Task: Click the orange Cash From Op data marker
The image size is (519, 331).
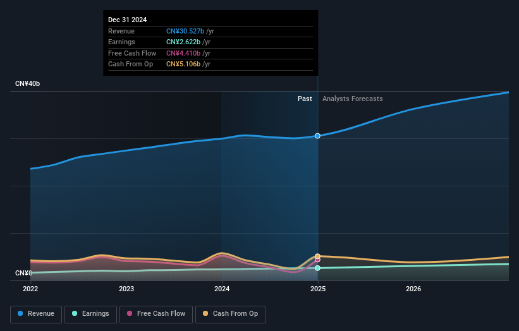Action: pos(317,256)
